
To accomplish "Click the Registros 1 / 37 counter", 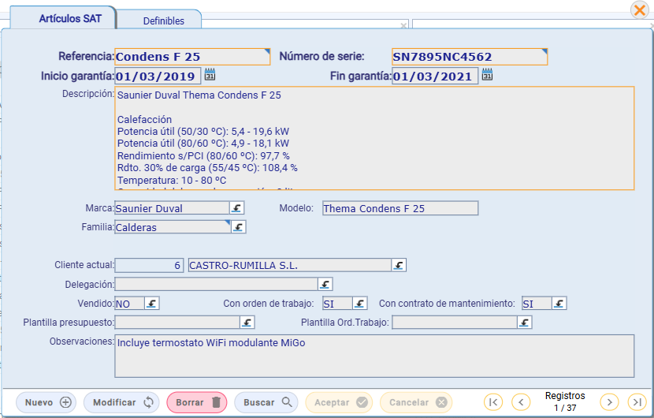I will (x=565, y=401).
